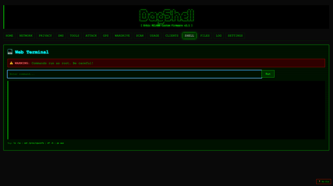Click the red pin No fix indicator

324,181
